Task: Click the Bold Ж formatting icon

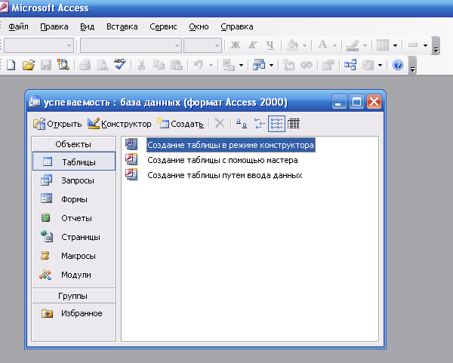Action: point(236,45)
